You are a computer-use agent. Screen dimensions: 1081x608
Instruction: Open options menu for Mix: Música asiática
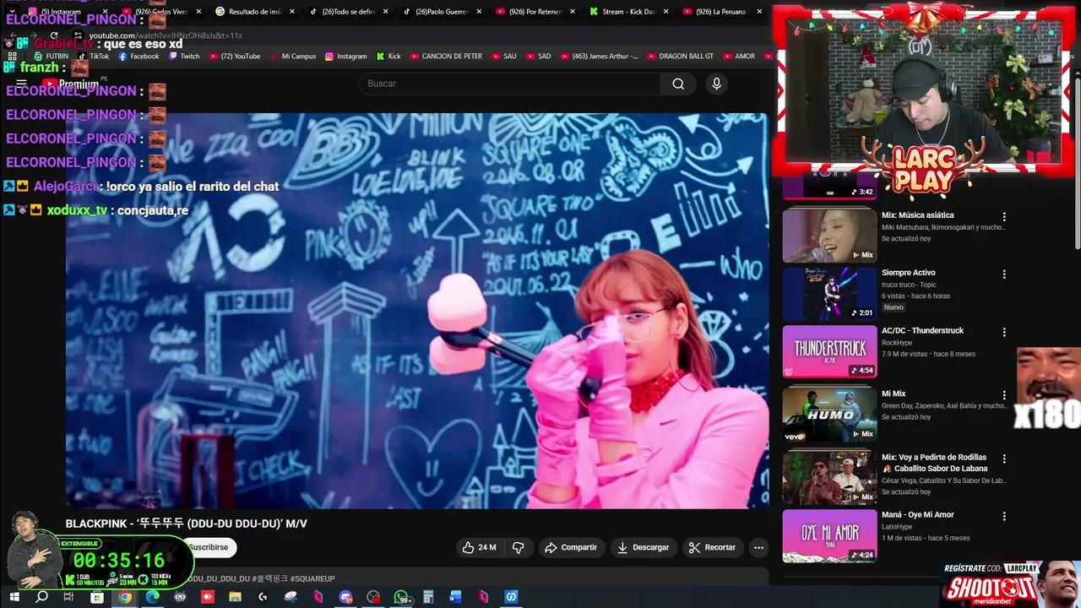click(1004, 217)
